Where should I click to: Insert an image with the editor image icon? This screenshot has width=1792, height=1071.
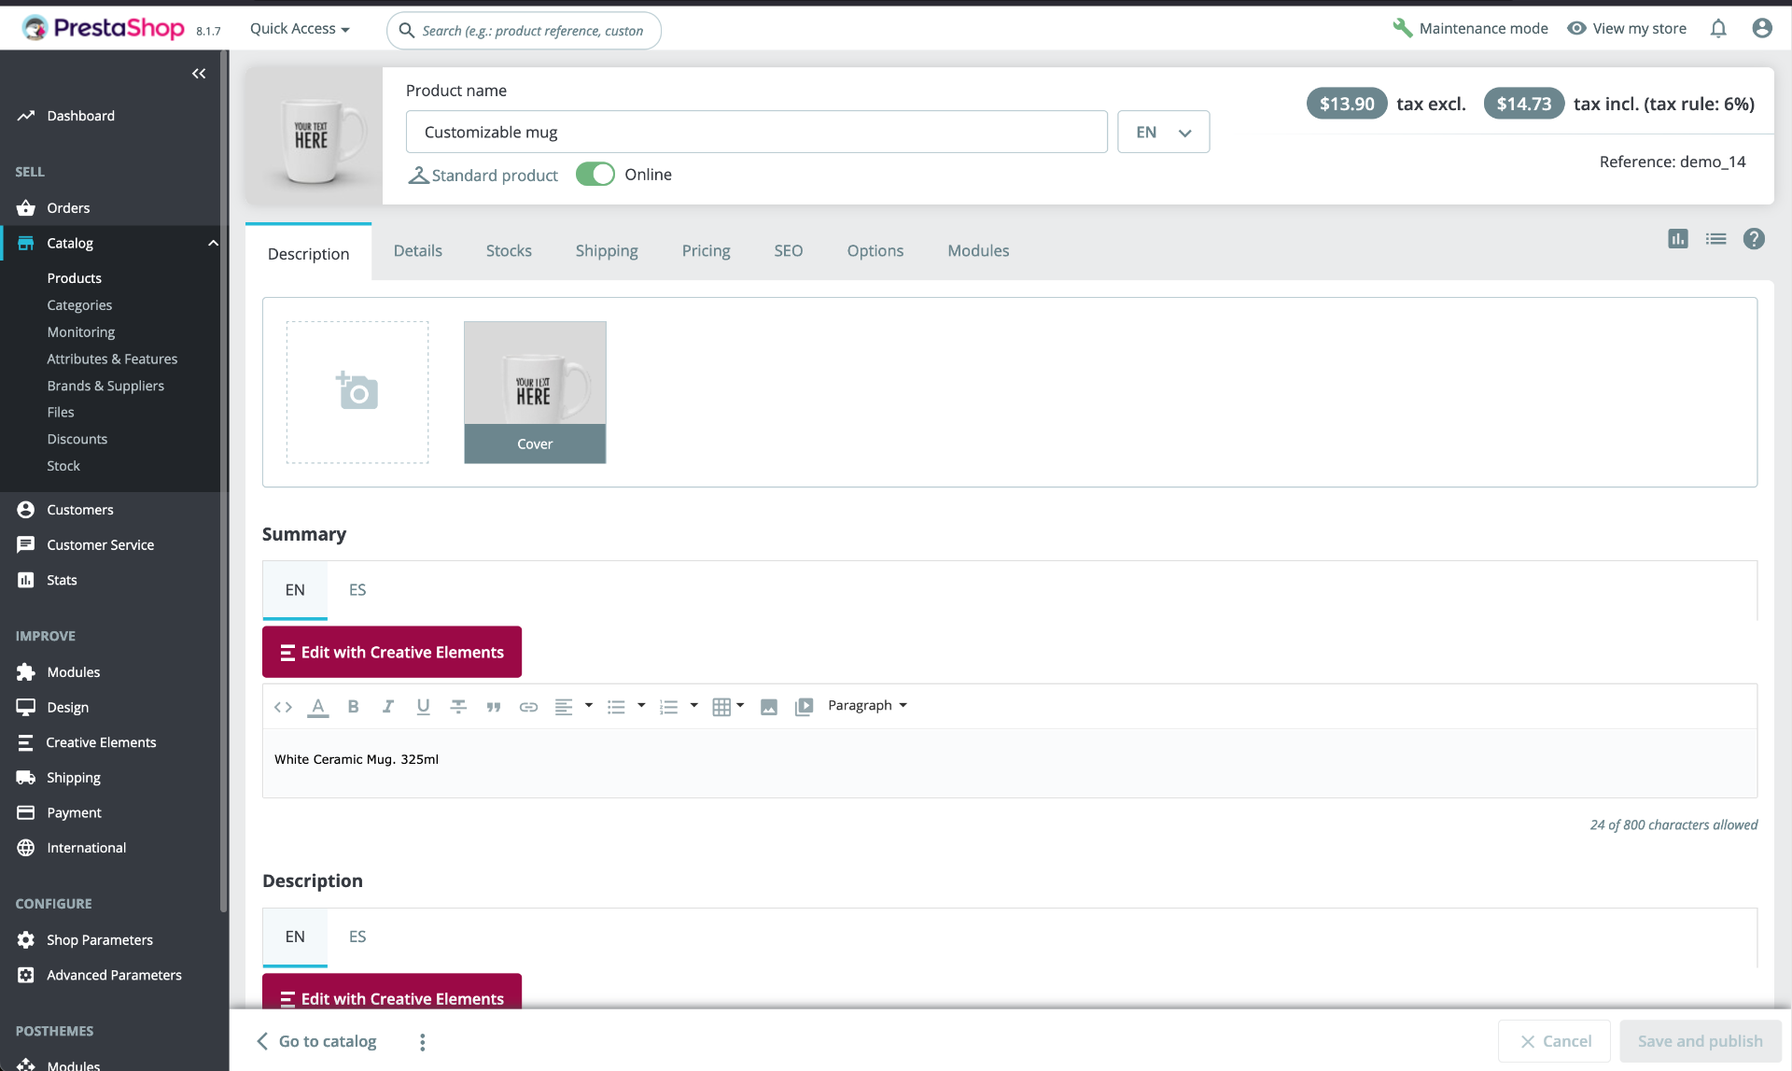768,707
